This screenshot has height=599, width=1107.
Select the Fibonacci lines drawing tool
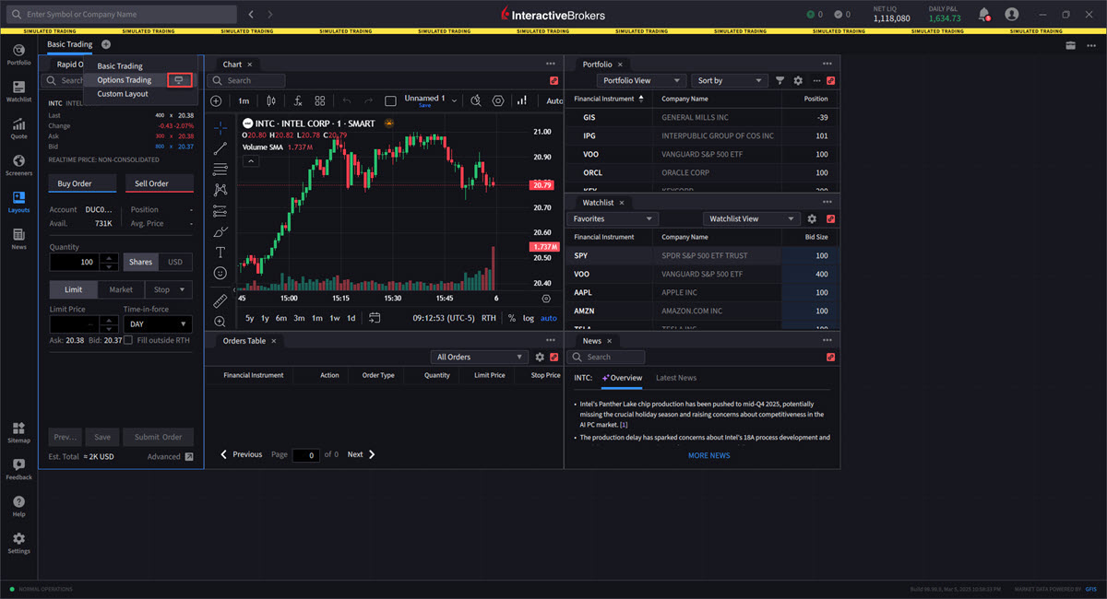point(220,169)
